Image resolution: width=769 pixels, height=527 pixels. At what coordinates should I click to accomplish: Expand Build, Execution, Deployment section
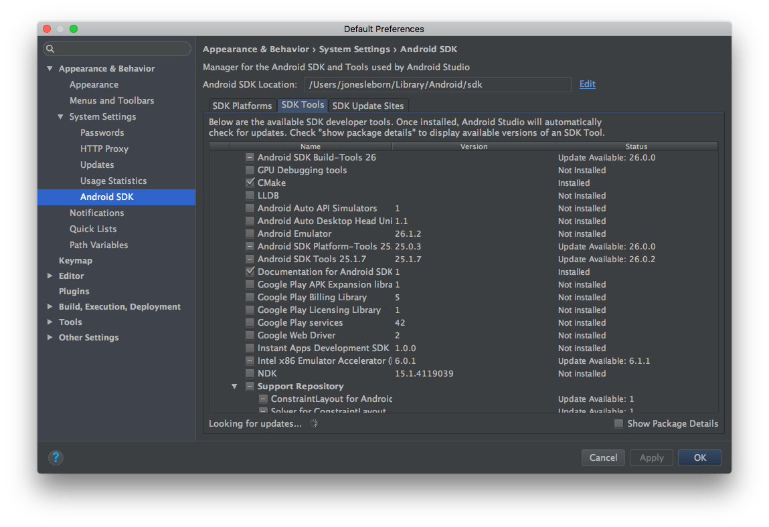(x=50, y=307)
